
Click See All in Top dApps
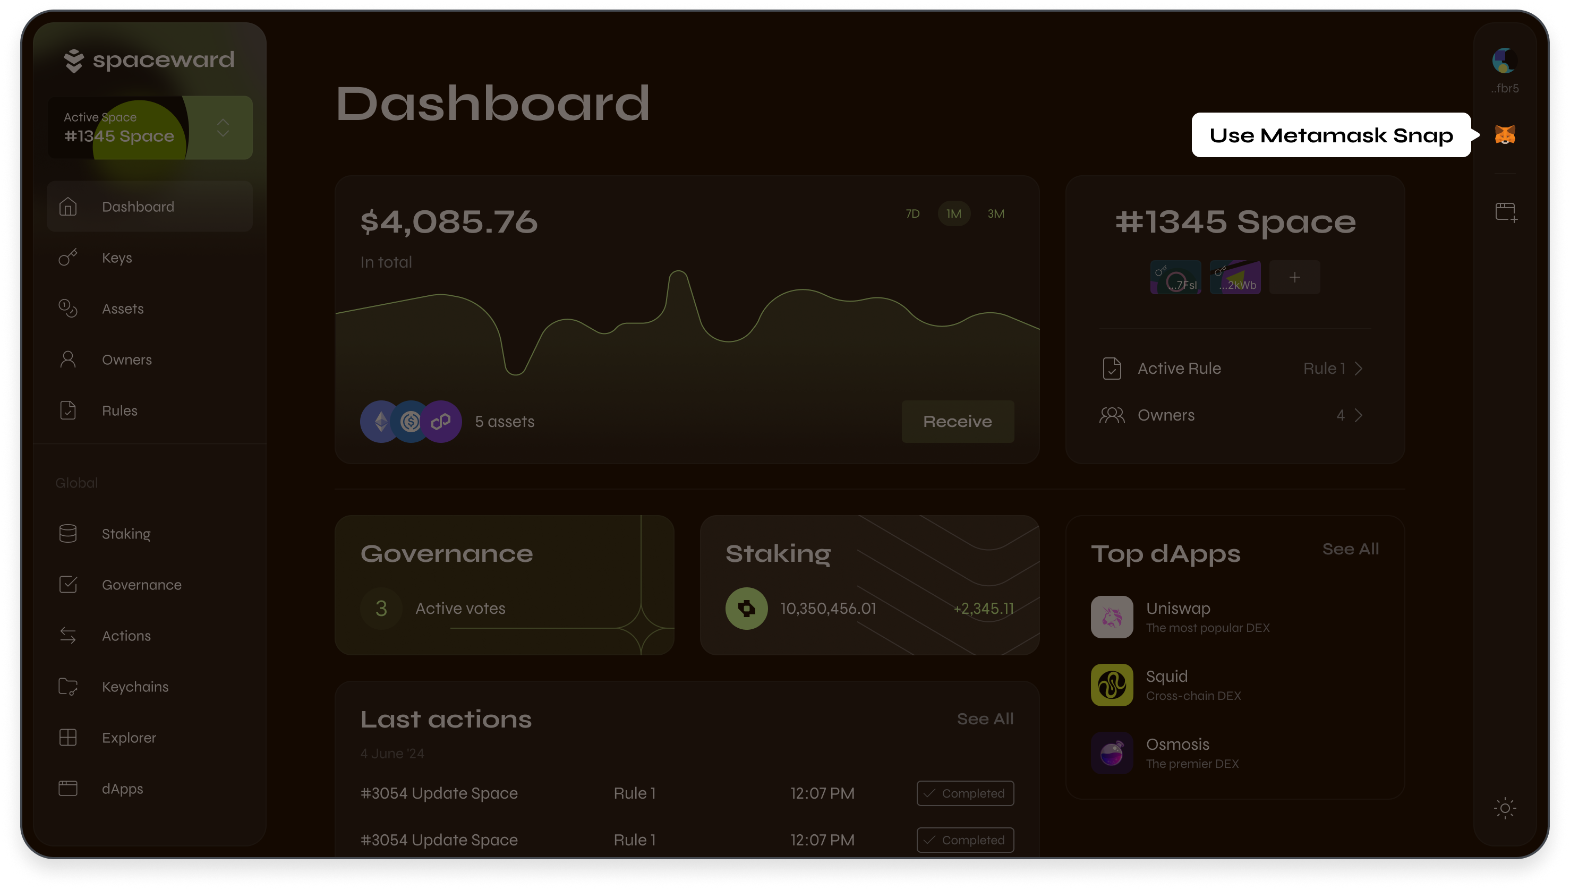[x=1350, y=549]
